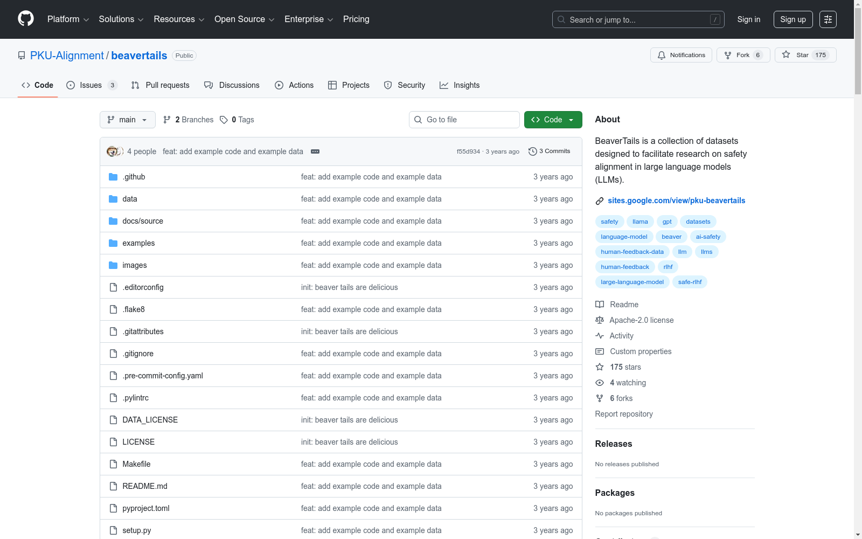Click the GitHub logo home icon
The image size is (862, 539).
(26, 19)
